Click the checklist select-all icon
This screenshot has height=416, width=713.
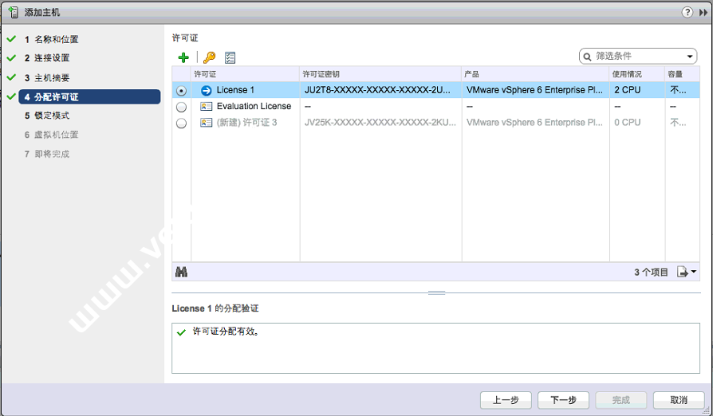(230, 57)
